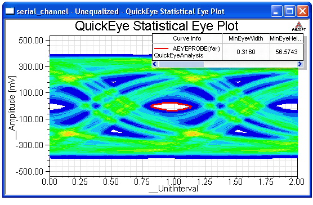Click the 0.3160 eye width value
This screenshot has height=205, width=313.
pyautogui.click(x=246, y=52)
